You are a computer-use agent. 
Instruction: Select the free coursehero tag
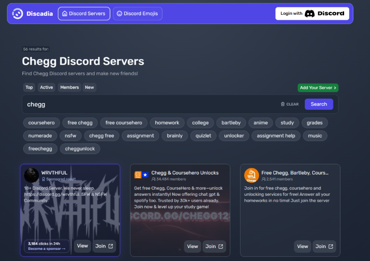click(x=123, y=123)
